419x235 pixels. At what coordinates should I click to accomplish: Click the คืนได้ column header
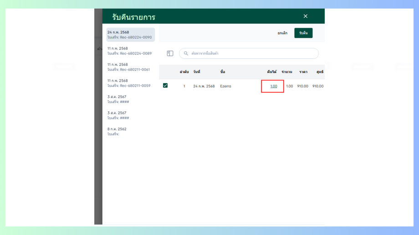pyautogui.click(x=272, y=72)
